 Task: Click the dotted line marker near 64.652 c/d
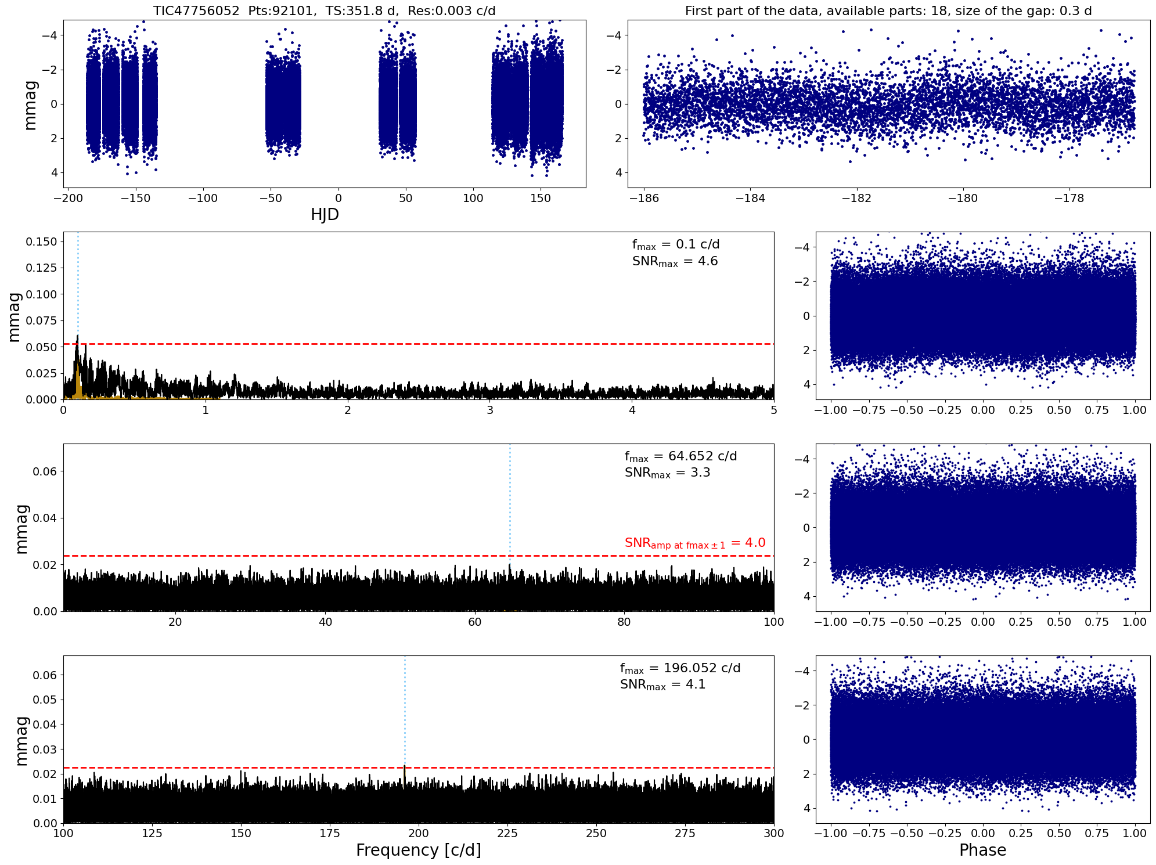point(510,505)
